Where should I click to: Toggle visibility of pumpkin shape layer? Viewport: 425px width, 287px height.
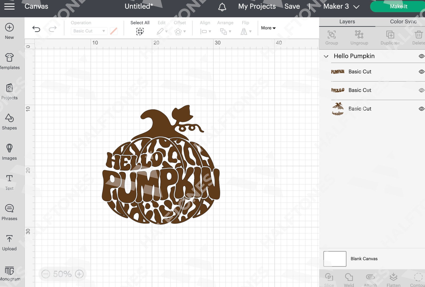click(422, 109)
